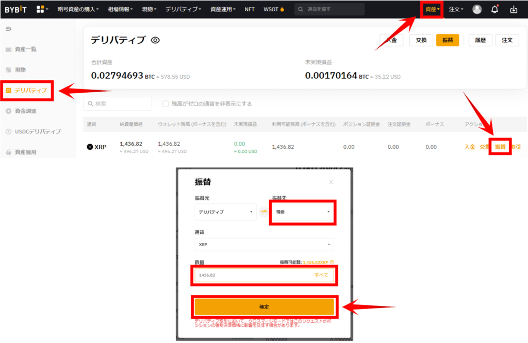Viewport: 528px width, 343px height.
Task: Click the 確定 confirm button
Action: coord(265,306)
